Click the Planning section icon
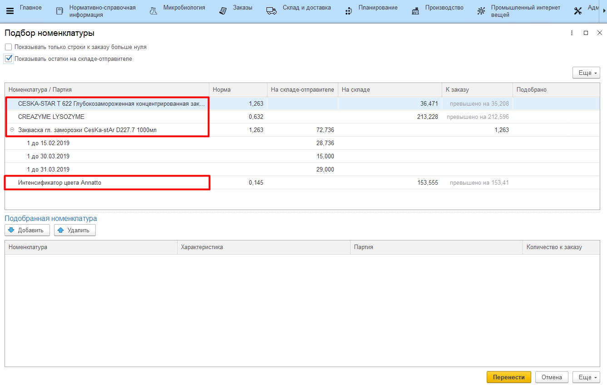The image size is (607, 387). point(349,11)
